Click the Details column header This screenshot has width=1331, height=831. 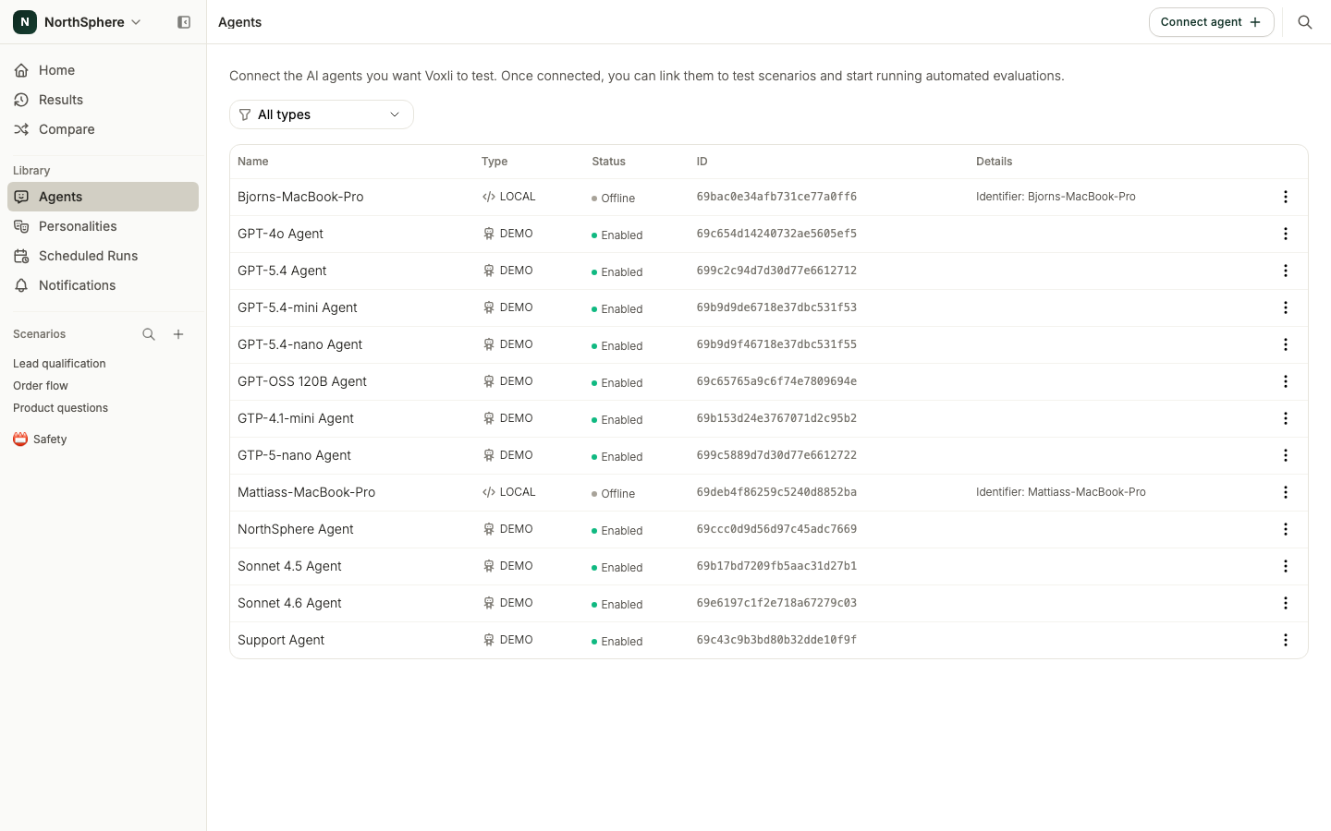pos(995,162)
